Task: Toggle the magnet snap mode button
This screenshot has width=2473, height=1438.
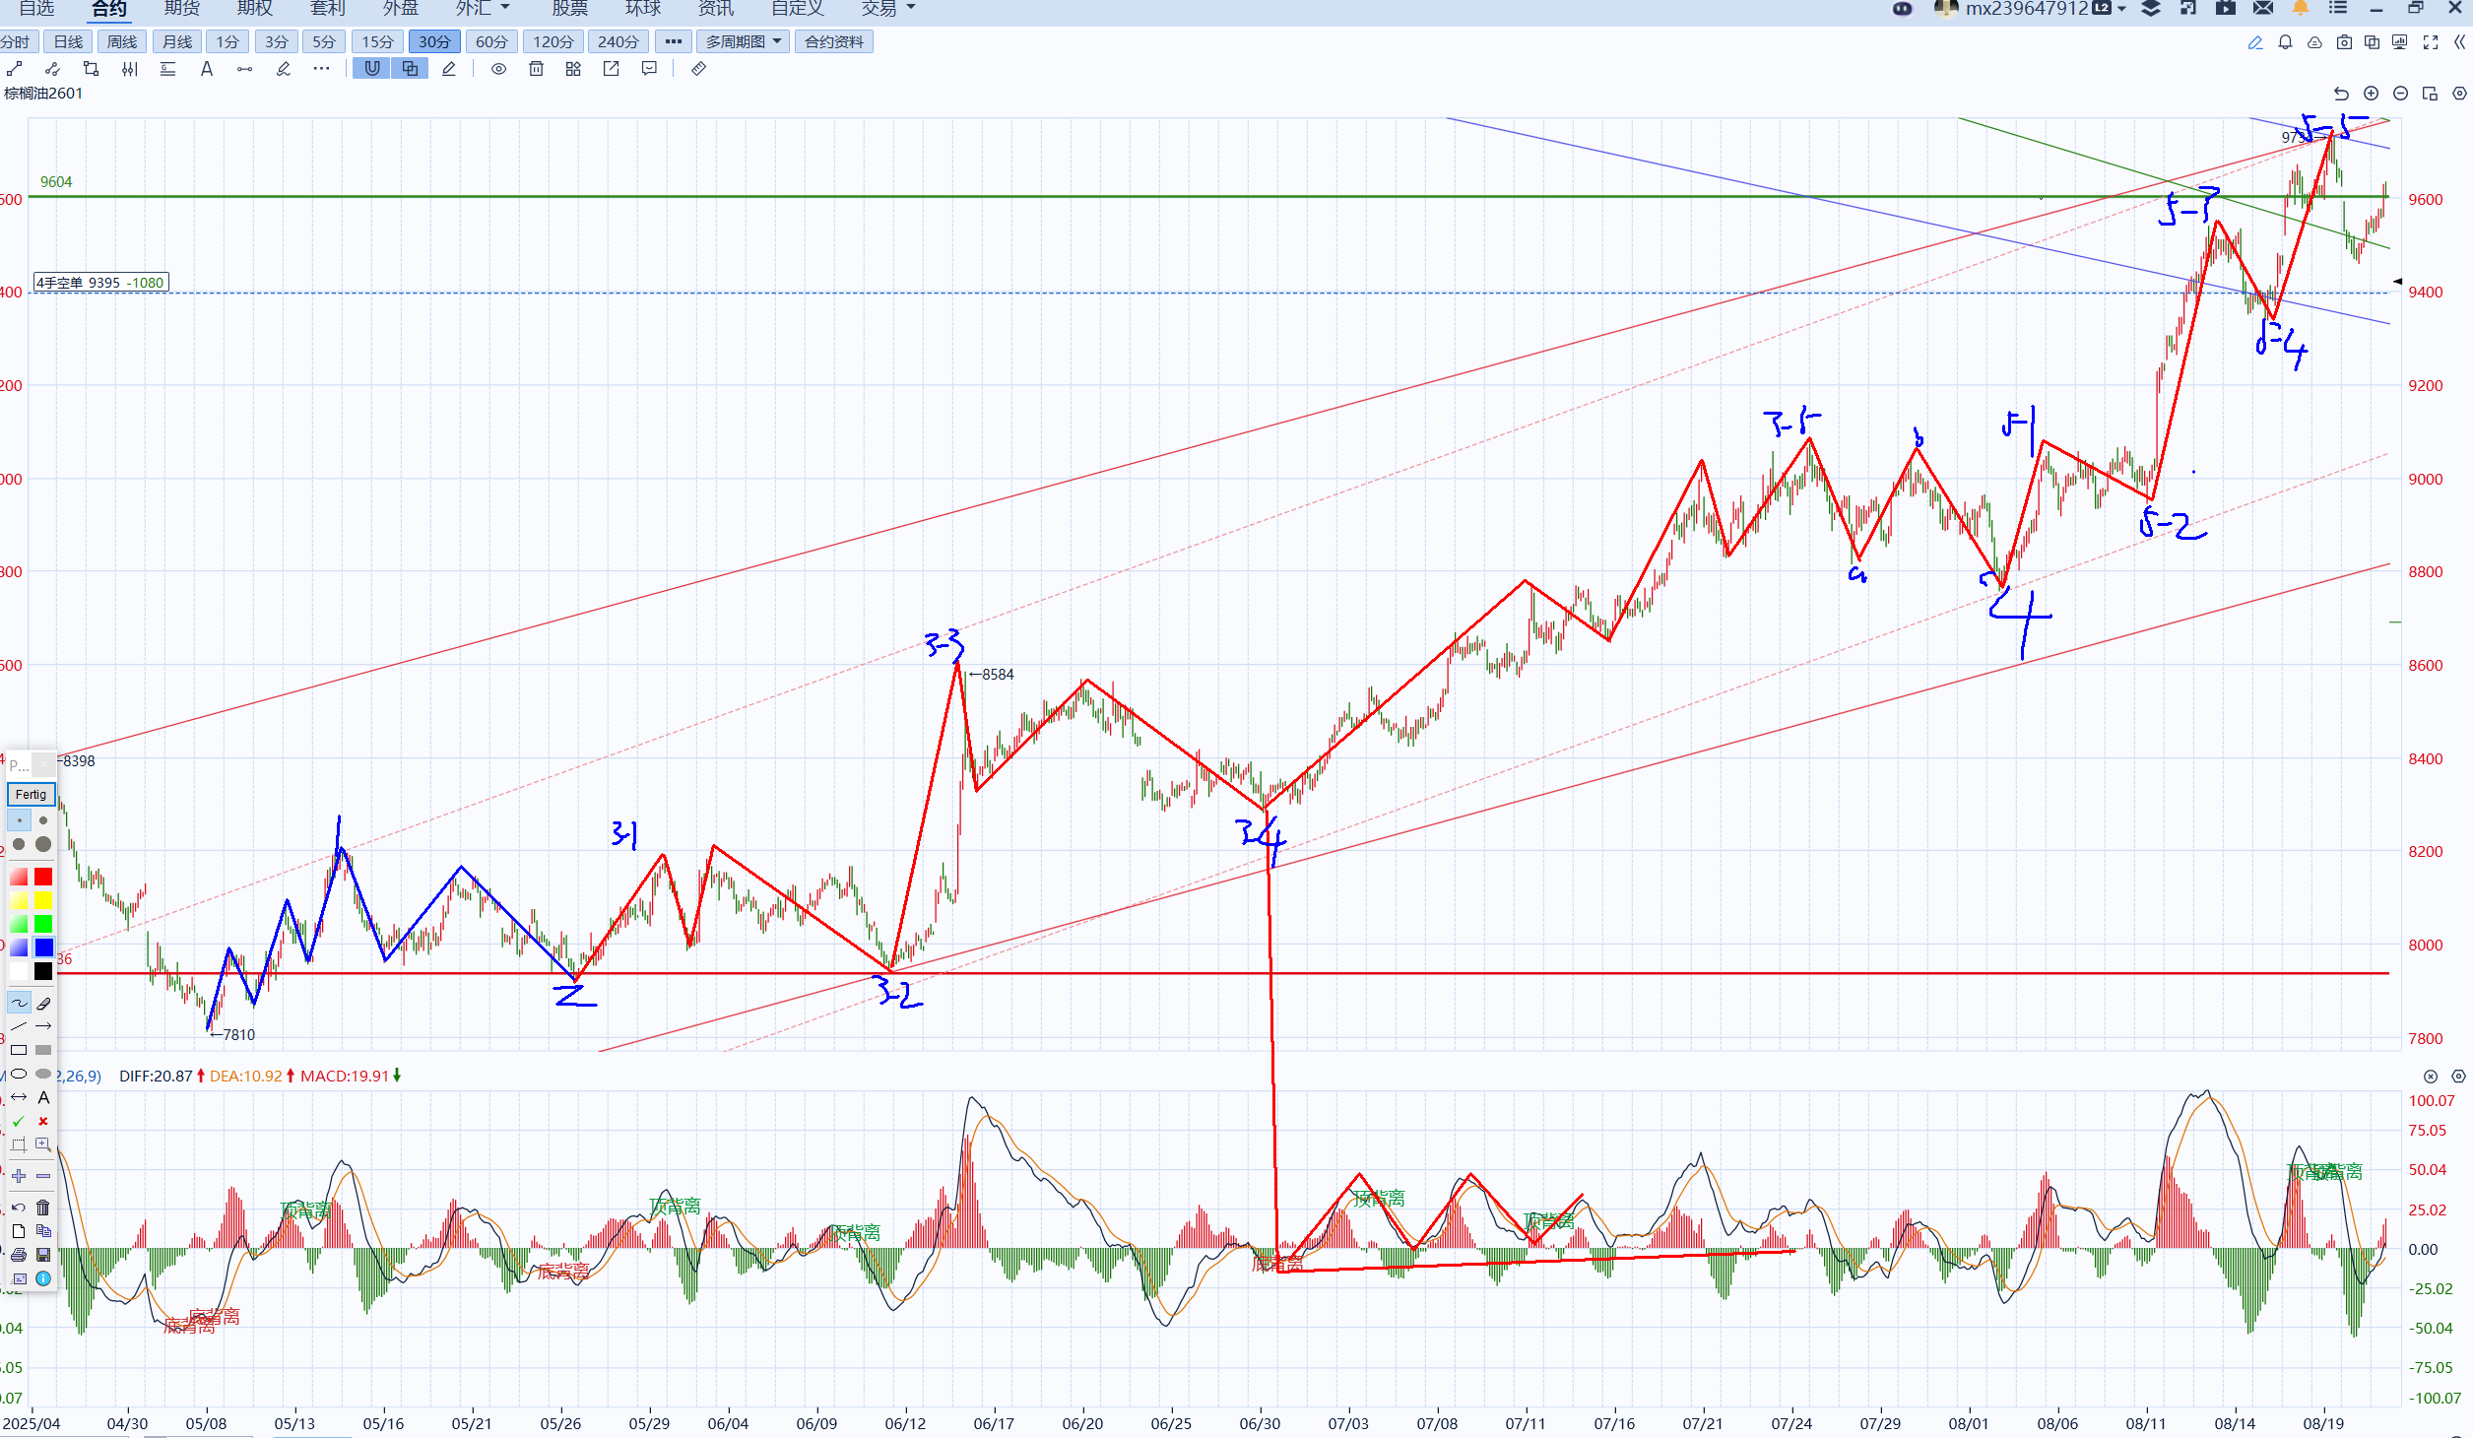Action: [371, 69]
